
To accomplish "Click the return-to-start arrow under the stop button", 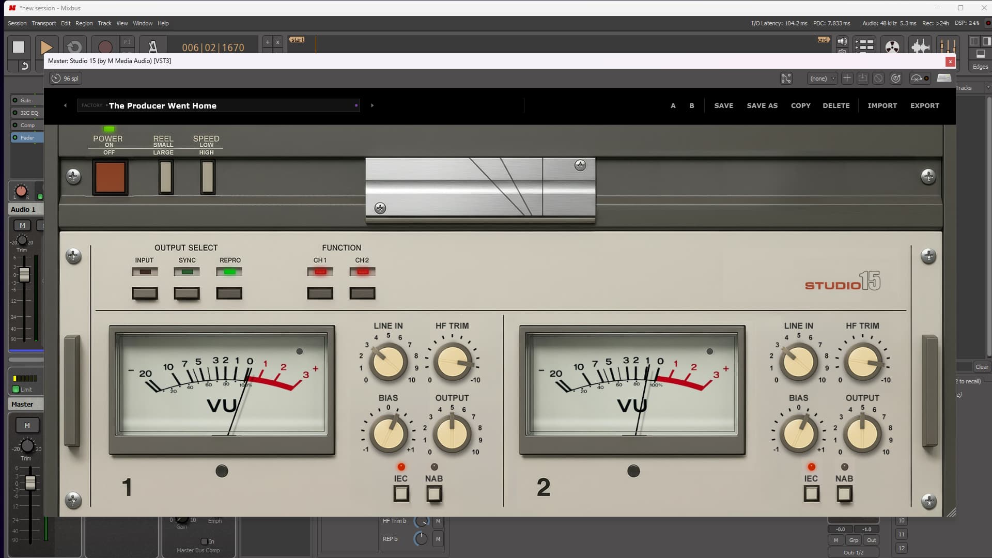I will tap(24, 66).
